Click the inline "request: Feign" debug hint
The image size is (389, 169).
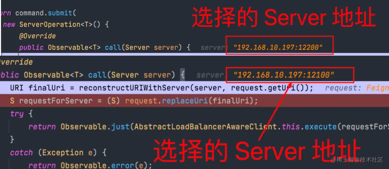357,88
